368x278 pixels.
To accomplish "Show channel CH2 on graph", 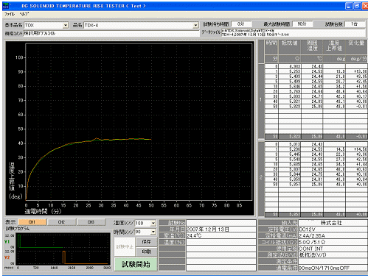I will (62, 222).
